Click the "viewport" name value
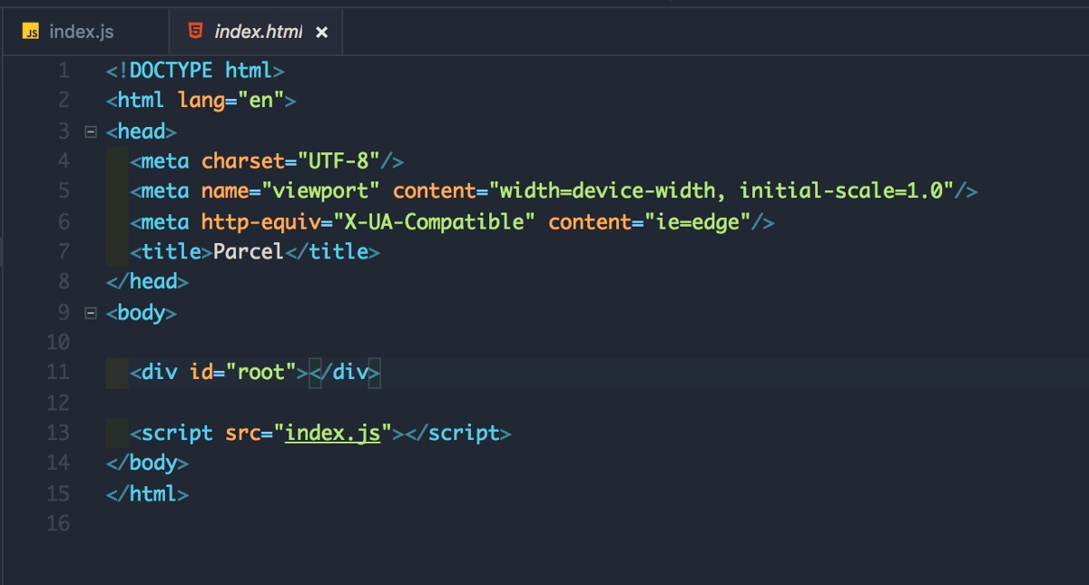The height and width of the screenshot is (585, 1089). coord(321,191)
